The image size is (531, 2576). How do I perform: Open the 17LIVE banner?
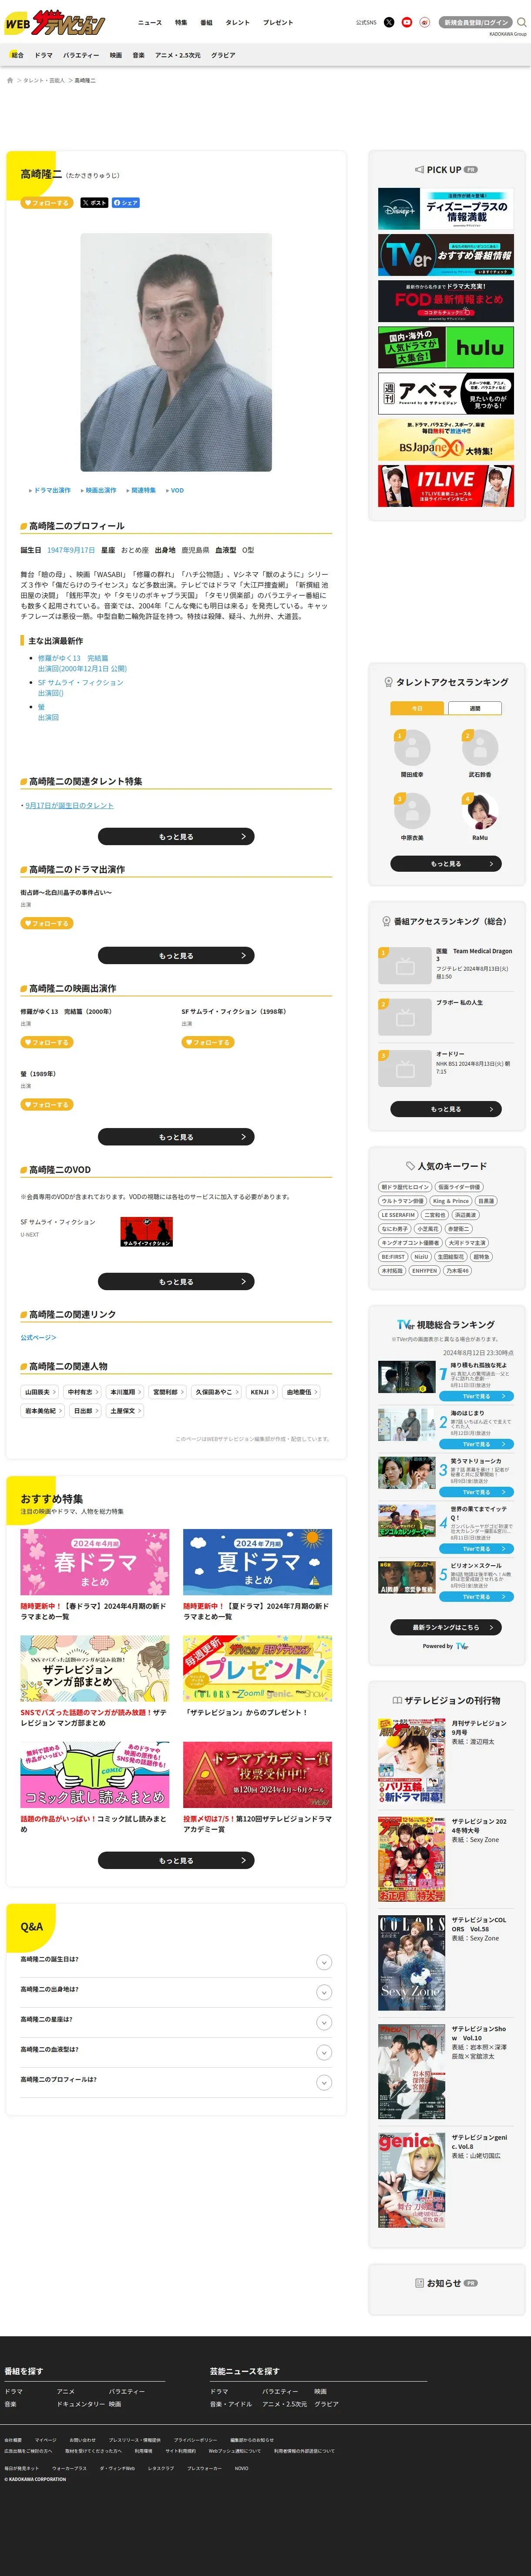pos(446,485)
